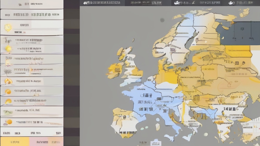The image size is (260, 146).
Task: Select the sidebar header row at the very top
Action: click(32, 4)
